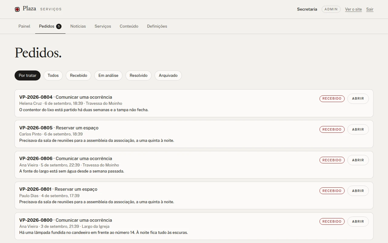Click order number VP-2026-0804
This screenshot has height=243, width=388.
pyautogui.click(x=36, y=97)
